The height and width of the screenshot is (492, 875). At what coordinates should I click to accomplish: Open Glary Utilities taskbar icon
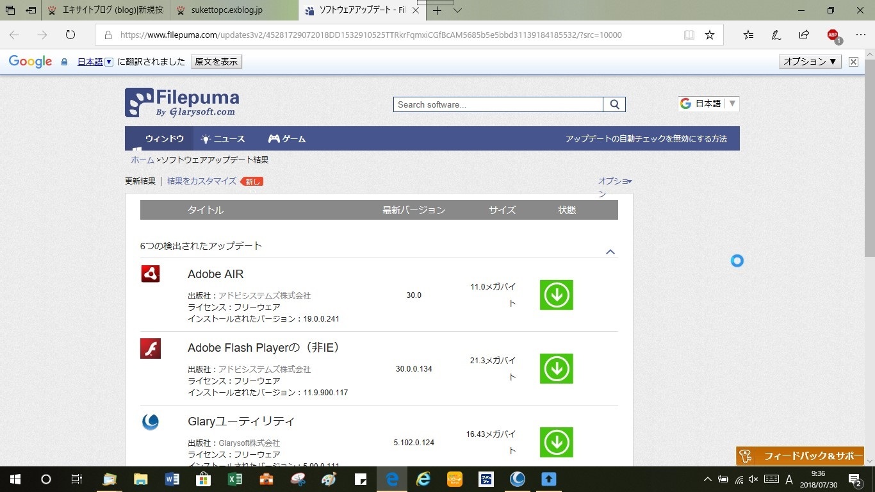pos(518,479)
